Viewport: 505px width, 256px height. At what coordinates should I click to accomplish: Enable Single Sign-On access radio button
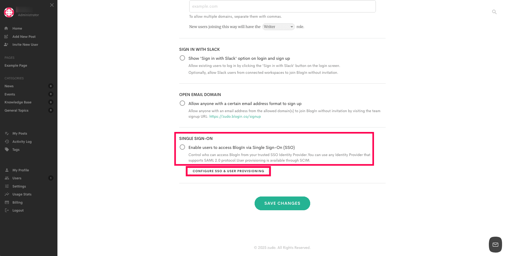pos(182,147)
